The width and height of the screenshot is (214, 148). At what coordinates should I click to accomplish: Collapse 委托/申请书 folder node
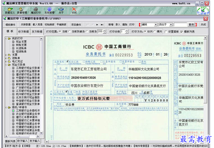coord(6,108)
